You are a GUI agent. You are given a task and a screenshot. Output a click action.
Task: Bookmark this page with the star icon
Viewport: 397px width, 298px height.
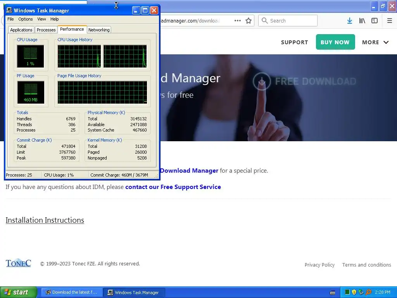tap(249, 21)
